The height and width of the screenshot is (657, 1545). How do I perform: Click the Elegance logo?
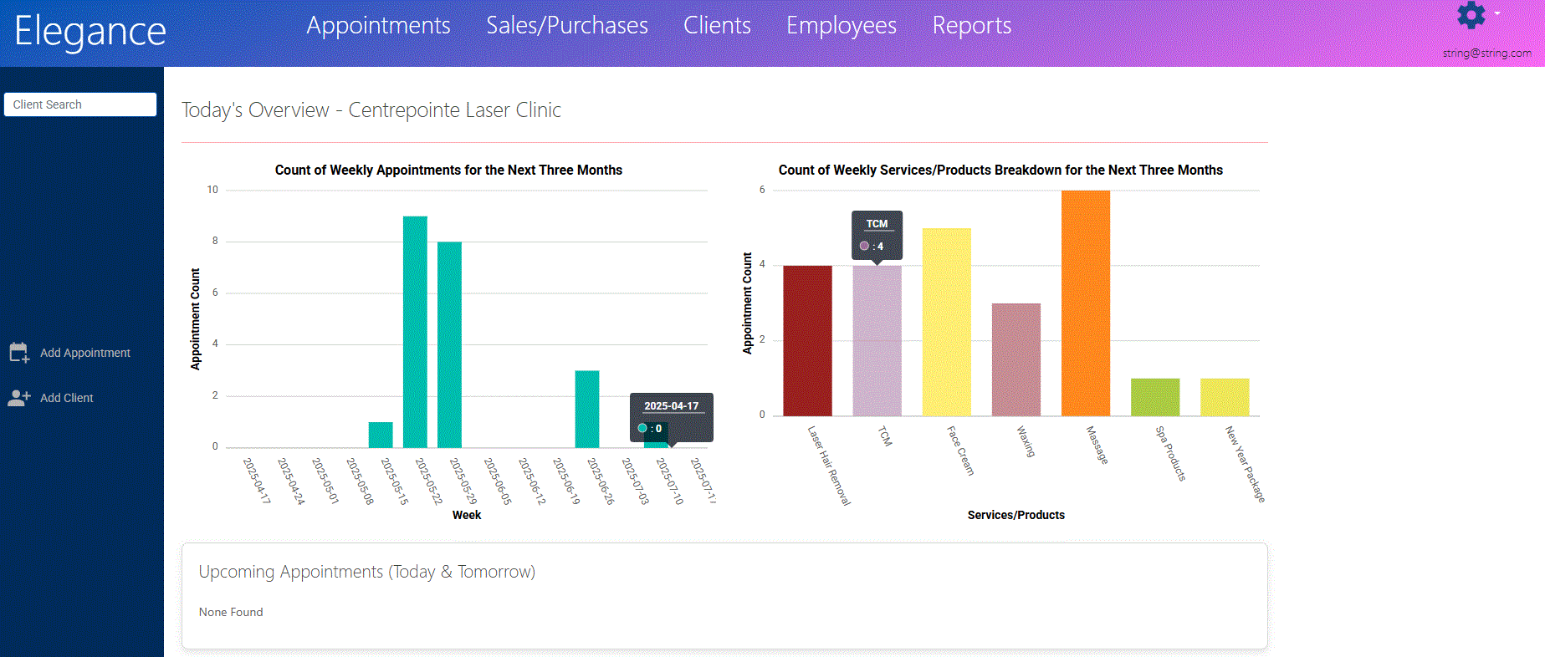90,32
